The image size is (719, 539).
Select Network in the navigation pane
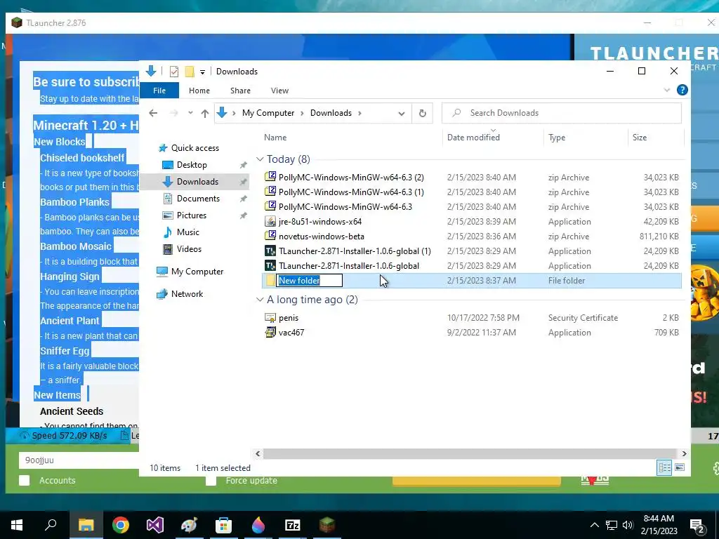point(187,294)
